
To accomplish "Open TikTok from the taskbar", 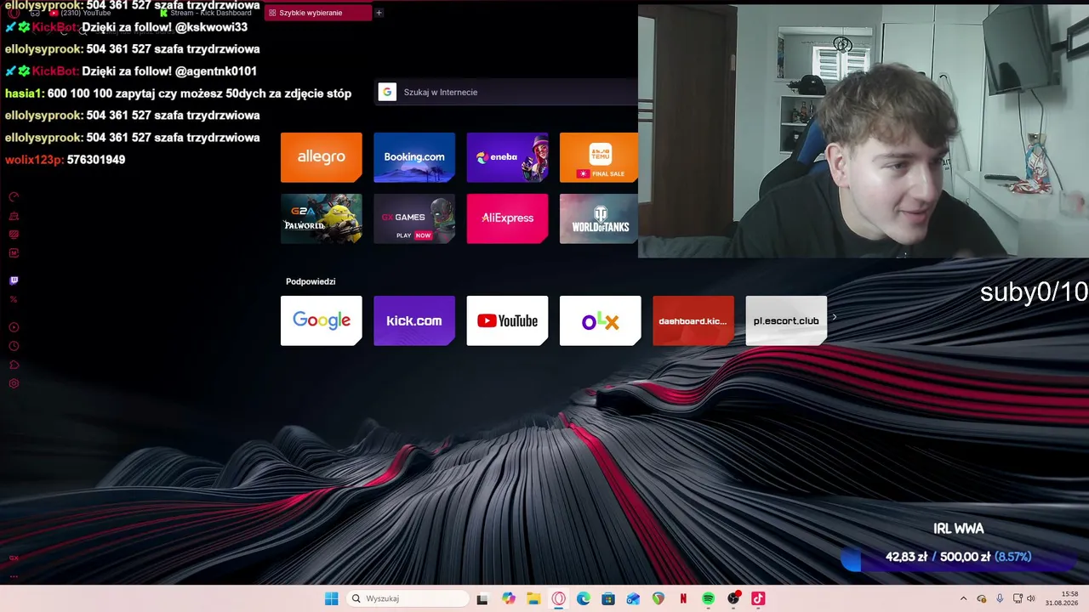I will click(758, 598).
